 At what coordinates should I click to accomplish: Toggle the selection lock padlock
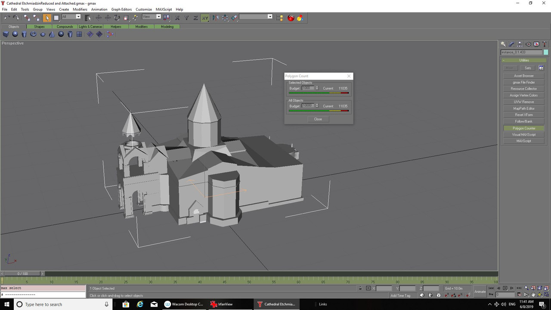click(x=360, y=288)
